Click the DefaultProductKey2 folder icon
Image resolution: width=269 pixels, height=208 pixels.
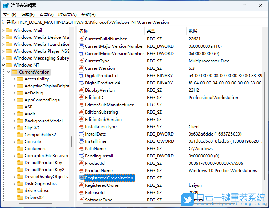[20, 170]
